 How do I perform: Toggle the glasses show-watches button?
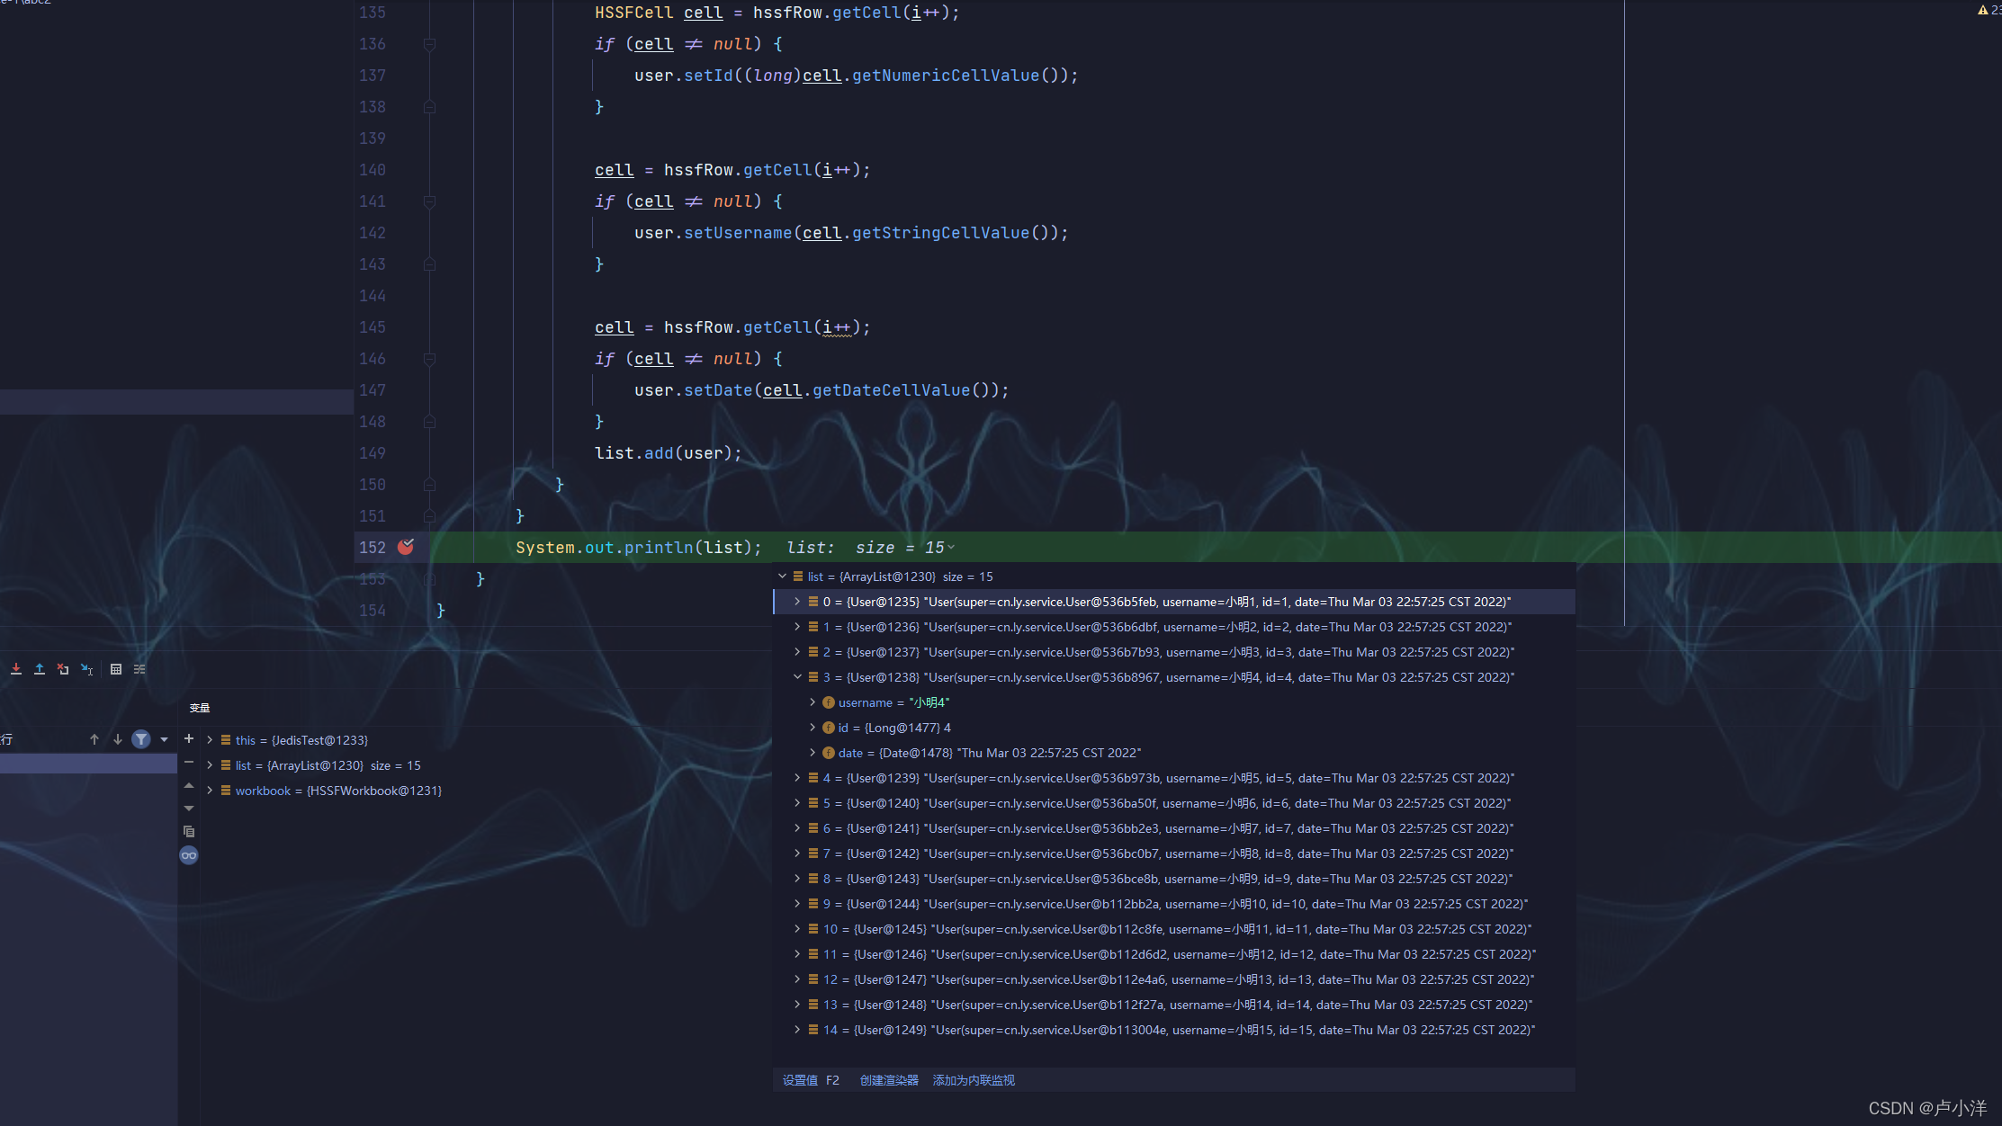coord(189,855)
